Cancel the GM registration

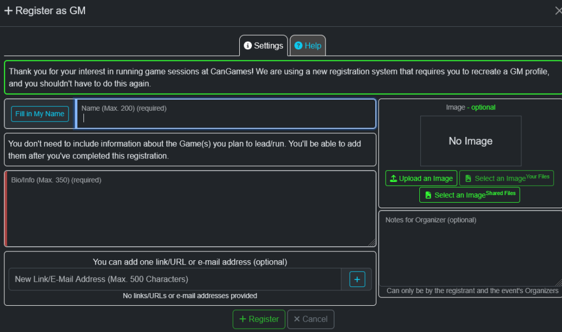pyautogui.click(x=311, y=319)
